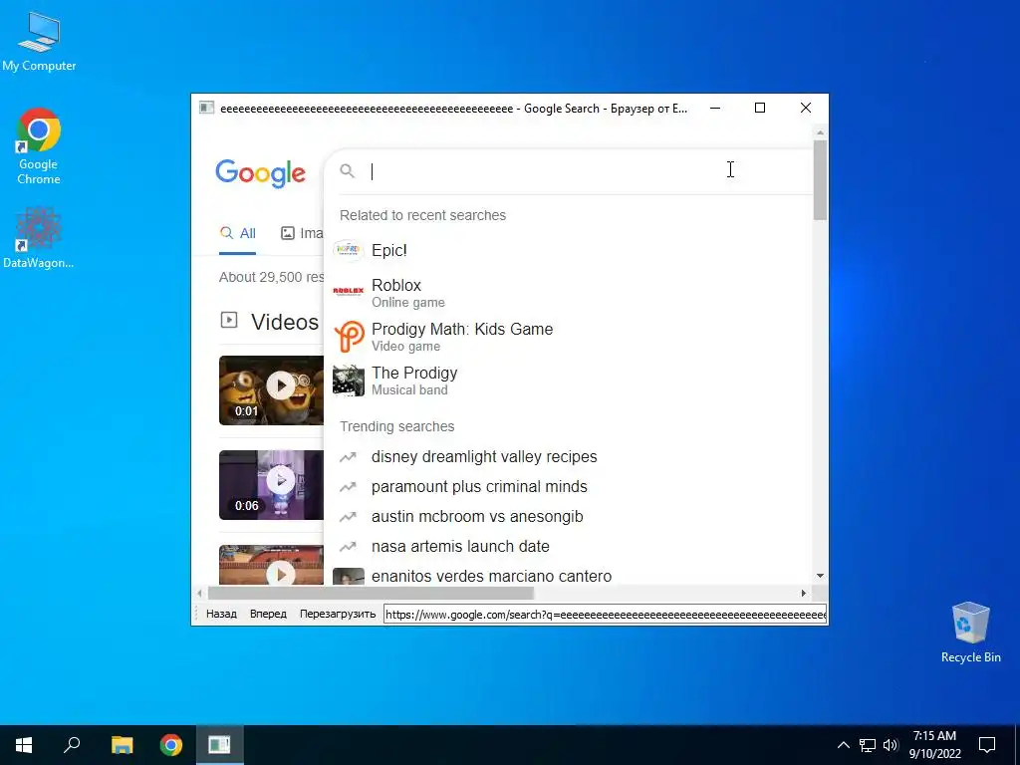
Task: Click the browser window title icon
Action: [207, 108]
